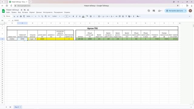Viewport: 194px width, 109px height.
Task: Open the Инструменты menu
Action: point(48,12)
